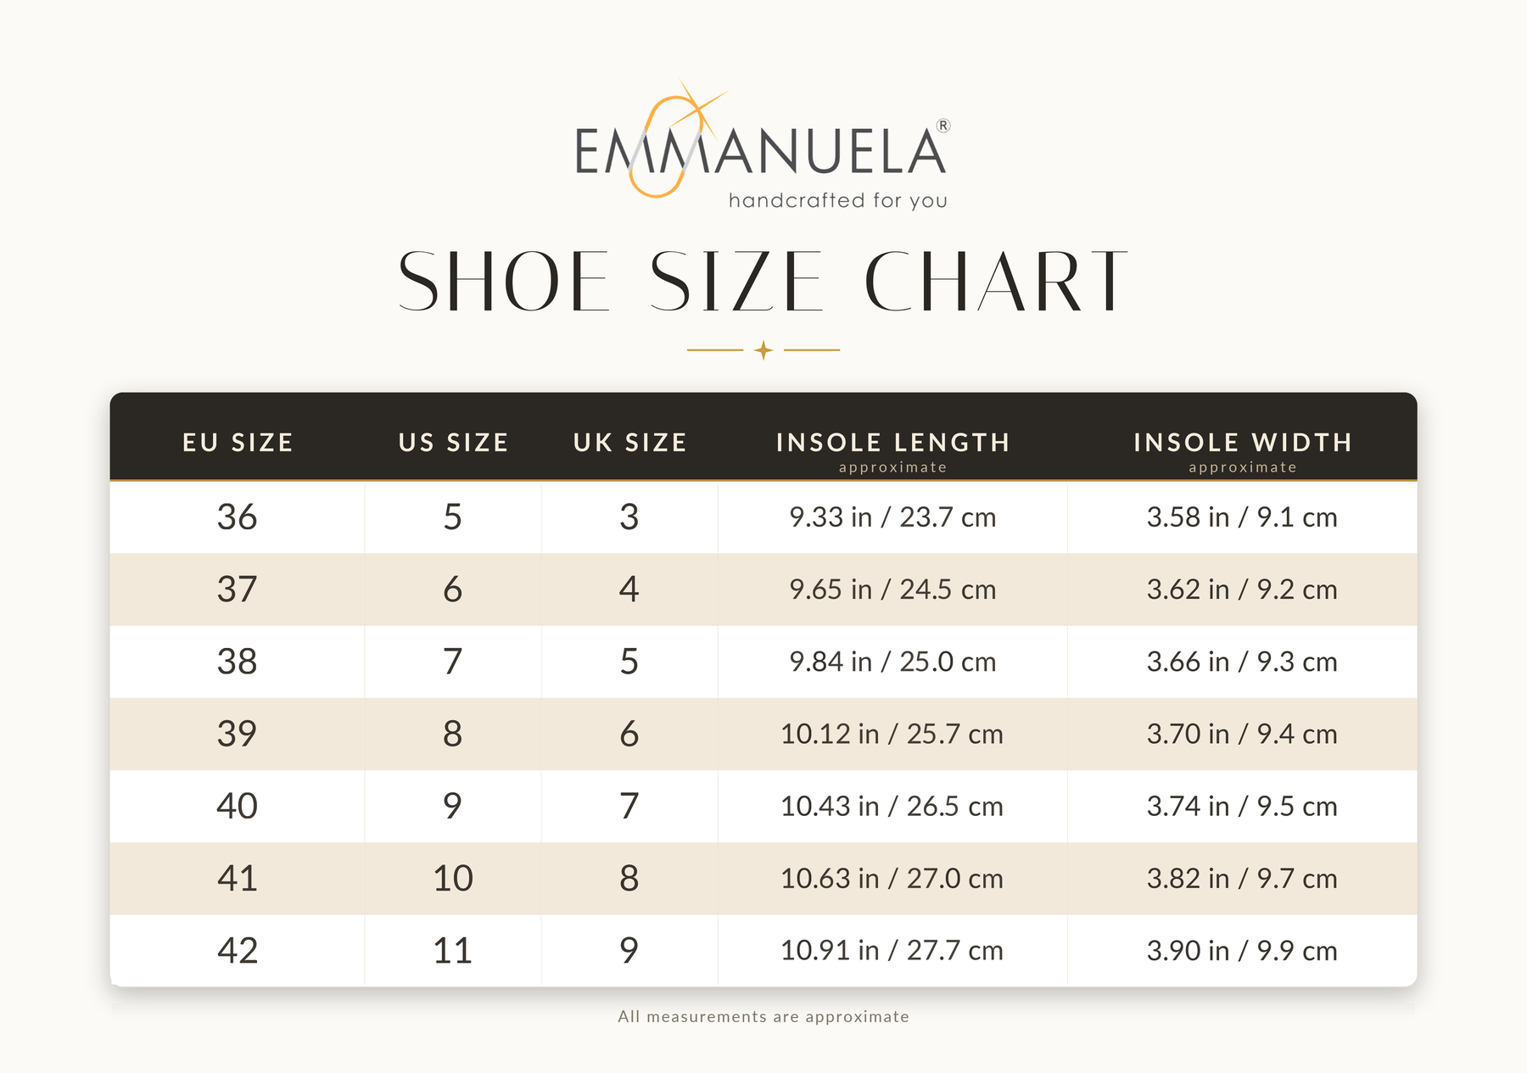Image resolution: width=1527 pixels, height=1073 pixels.
Task: Click the registered trademark symbol by the logo
Action: pos(943,126)
